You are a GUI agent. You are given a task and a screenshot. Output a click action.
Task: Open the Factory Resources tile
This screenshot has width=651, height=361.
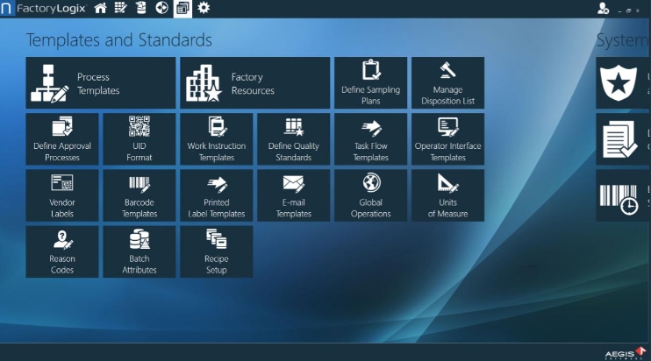255,83
